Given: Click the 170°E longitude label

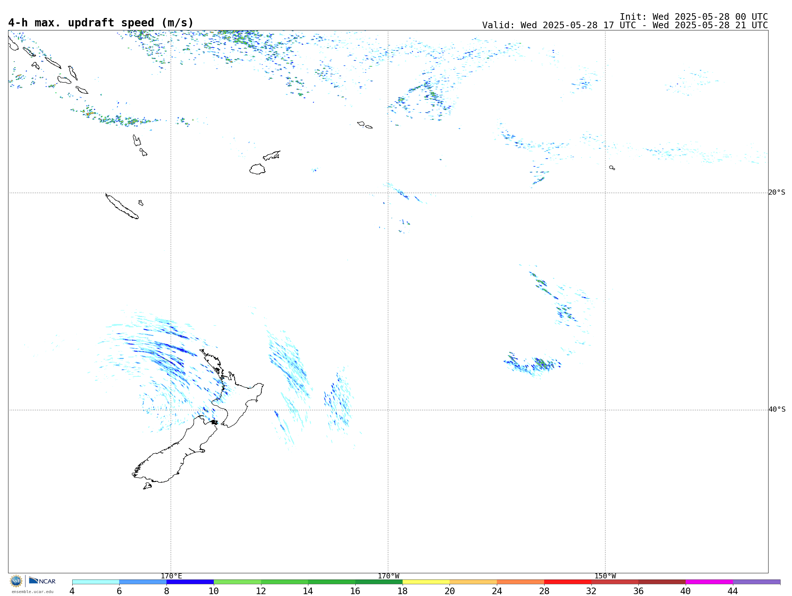Looking at the screenshot, I should tap(171, 576).
